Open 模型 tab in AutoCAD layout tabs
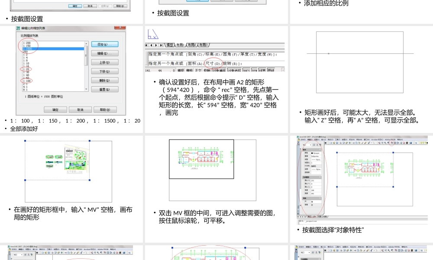The height and width of the screenshot is (260, 433). pos(170,45)
